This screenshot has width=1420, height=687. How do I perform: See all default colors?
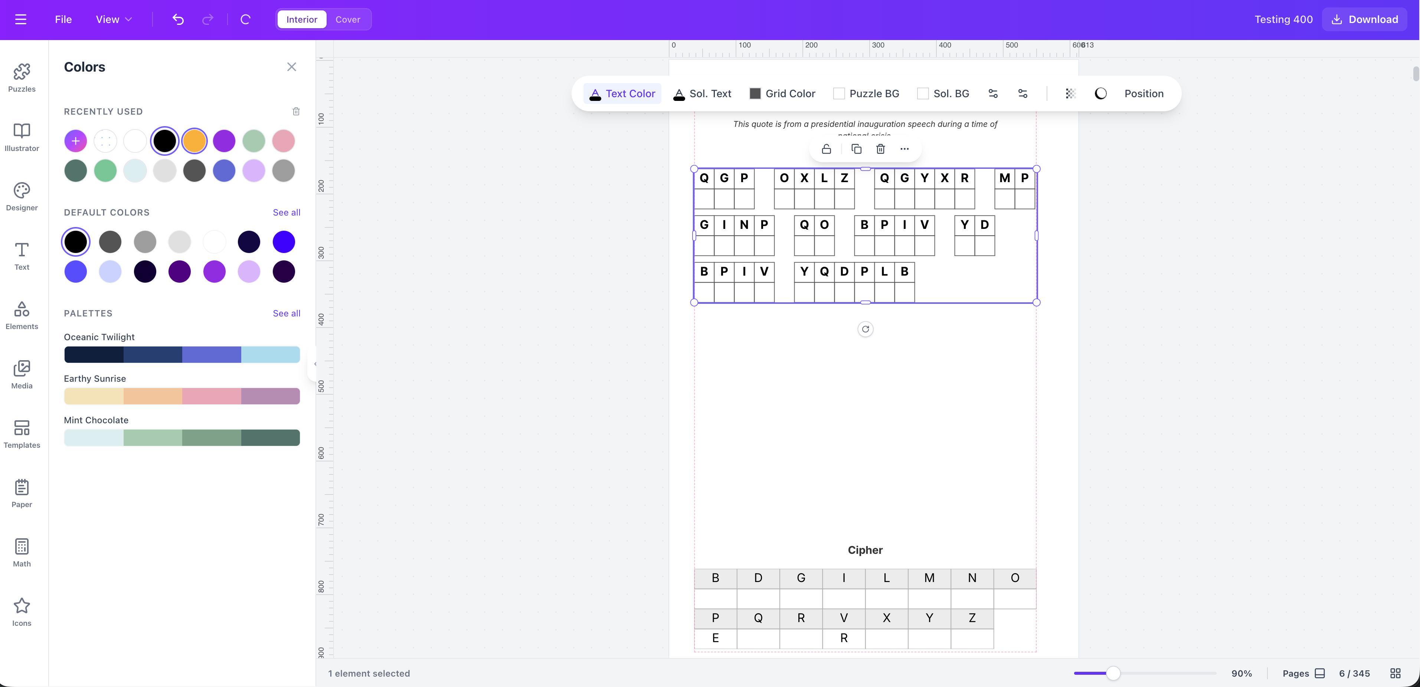[286, 212]
